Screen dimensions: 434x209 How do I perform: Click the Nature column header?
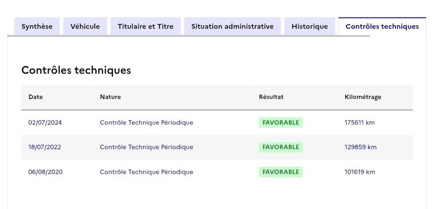(x=111, y=97)
